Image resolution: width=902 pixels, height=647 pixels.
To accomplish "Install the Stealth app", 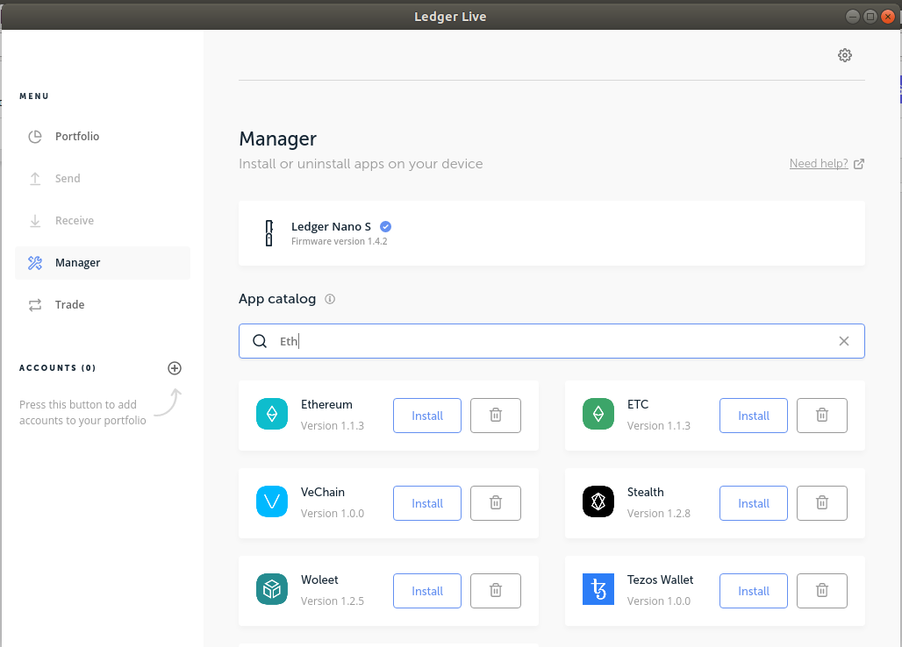I will (754, 503).
